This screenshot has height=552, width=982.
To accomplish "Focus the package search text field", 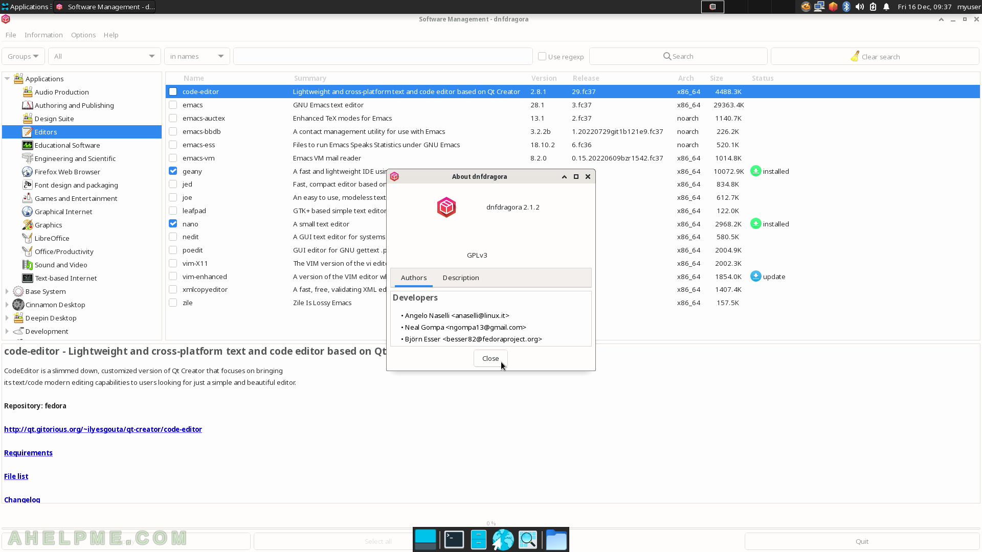I will coord(383,56).
